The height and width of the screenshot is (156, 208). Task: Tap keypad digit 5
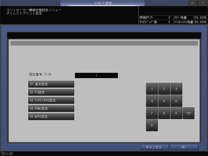click(164, 101)
